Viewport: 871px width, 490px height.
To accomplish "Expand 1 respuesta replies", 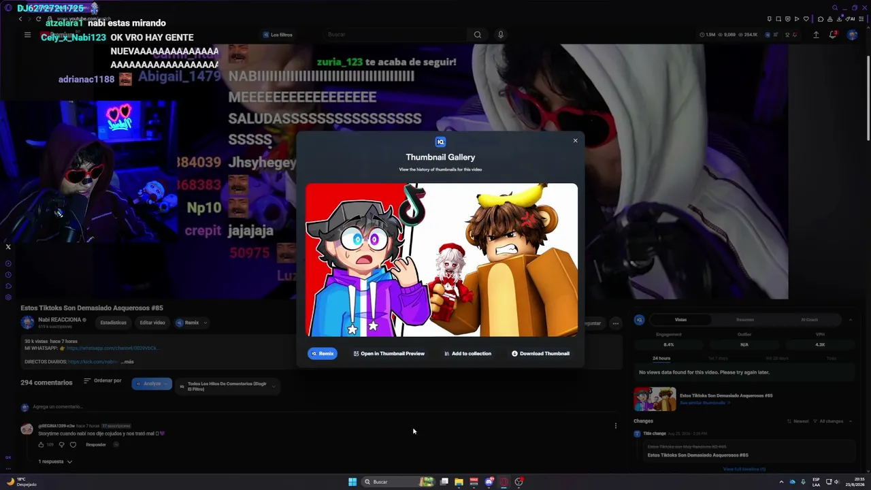I will (x=55, y=461).
